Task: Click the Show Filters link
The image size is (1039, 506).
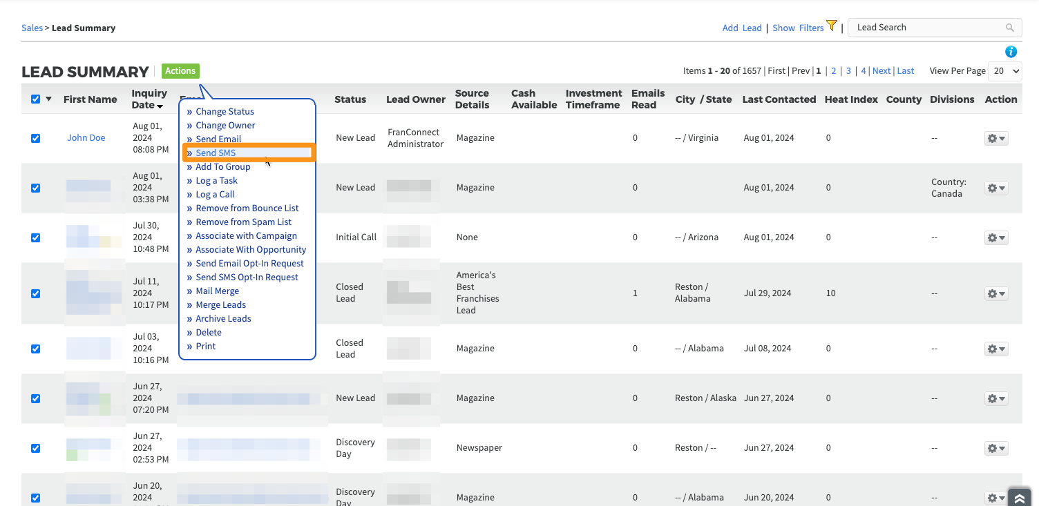Action: (798, 28)
